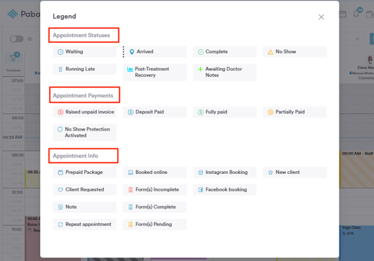Click the Scheduler label in the background

13,70
